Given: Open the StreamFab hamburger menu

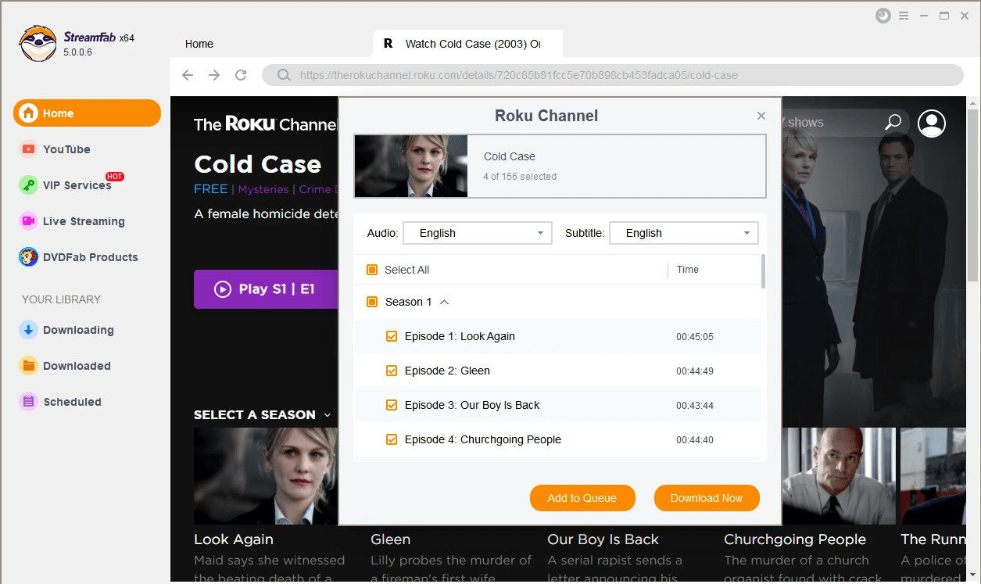Looking at the screenshot, I should (x=904, y=16).
